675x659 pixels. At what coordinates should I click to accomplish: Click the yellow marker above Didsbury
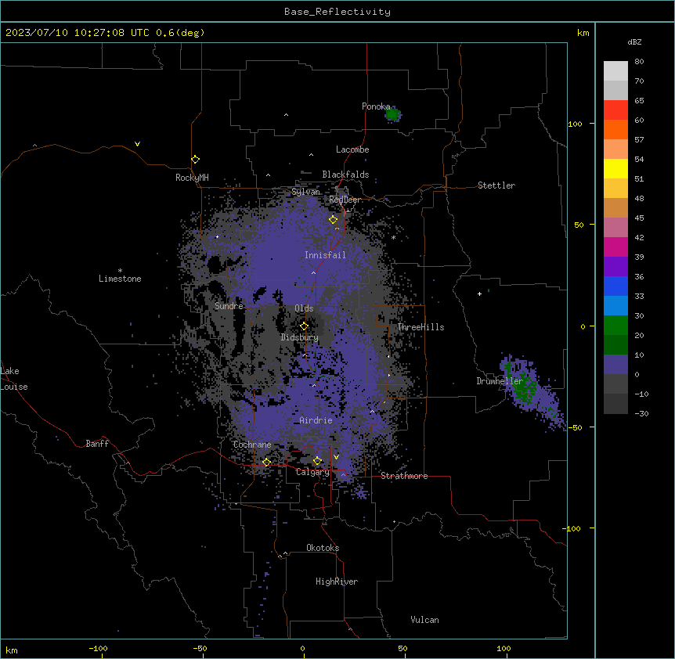pos(304,326)
